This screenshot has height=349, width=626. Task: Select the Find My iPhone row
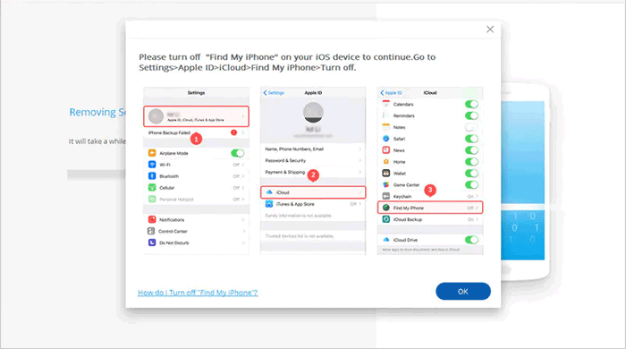430,208
